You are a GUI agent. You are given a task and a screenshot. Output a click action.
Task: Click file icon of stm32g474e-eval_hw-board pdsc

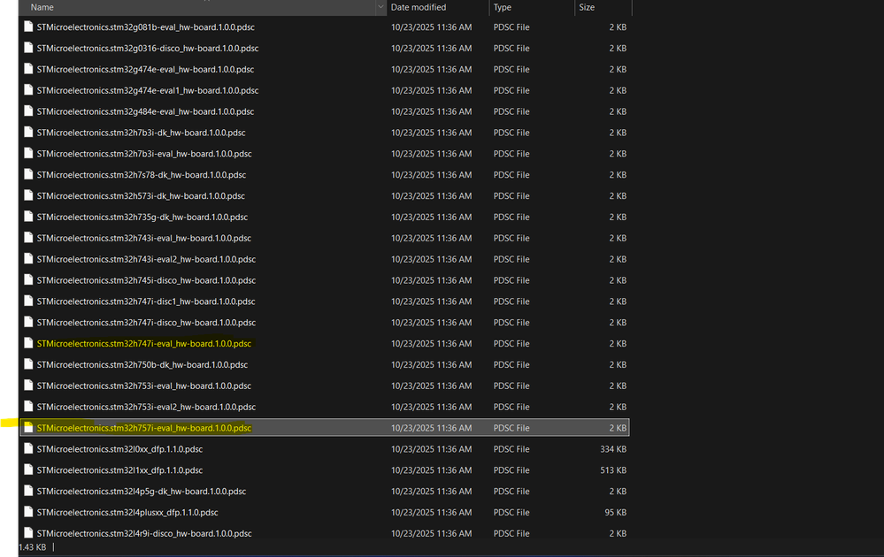[x=28, y=69]
